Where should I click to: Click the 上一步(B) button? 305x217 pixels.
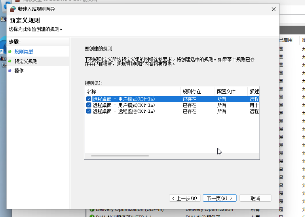coord(185,198)
